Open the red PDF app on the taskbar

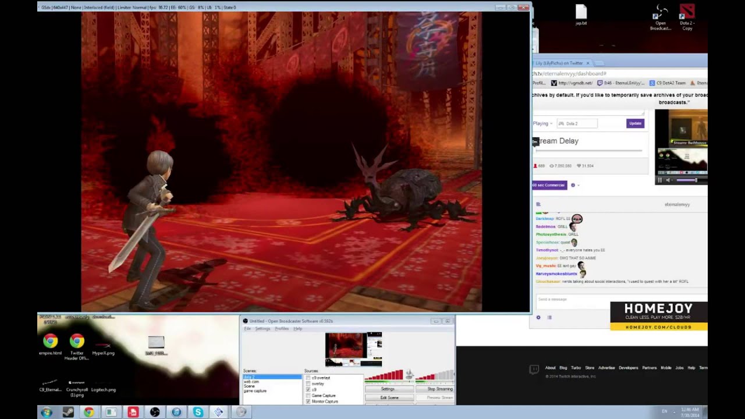[x=133, y=412]
